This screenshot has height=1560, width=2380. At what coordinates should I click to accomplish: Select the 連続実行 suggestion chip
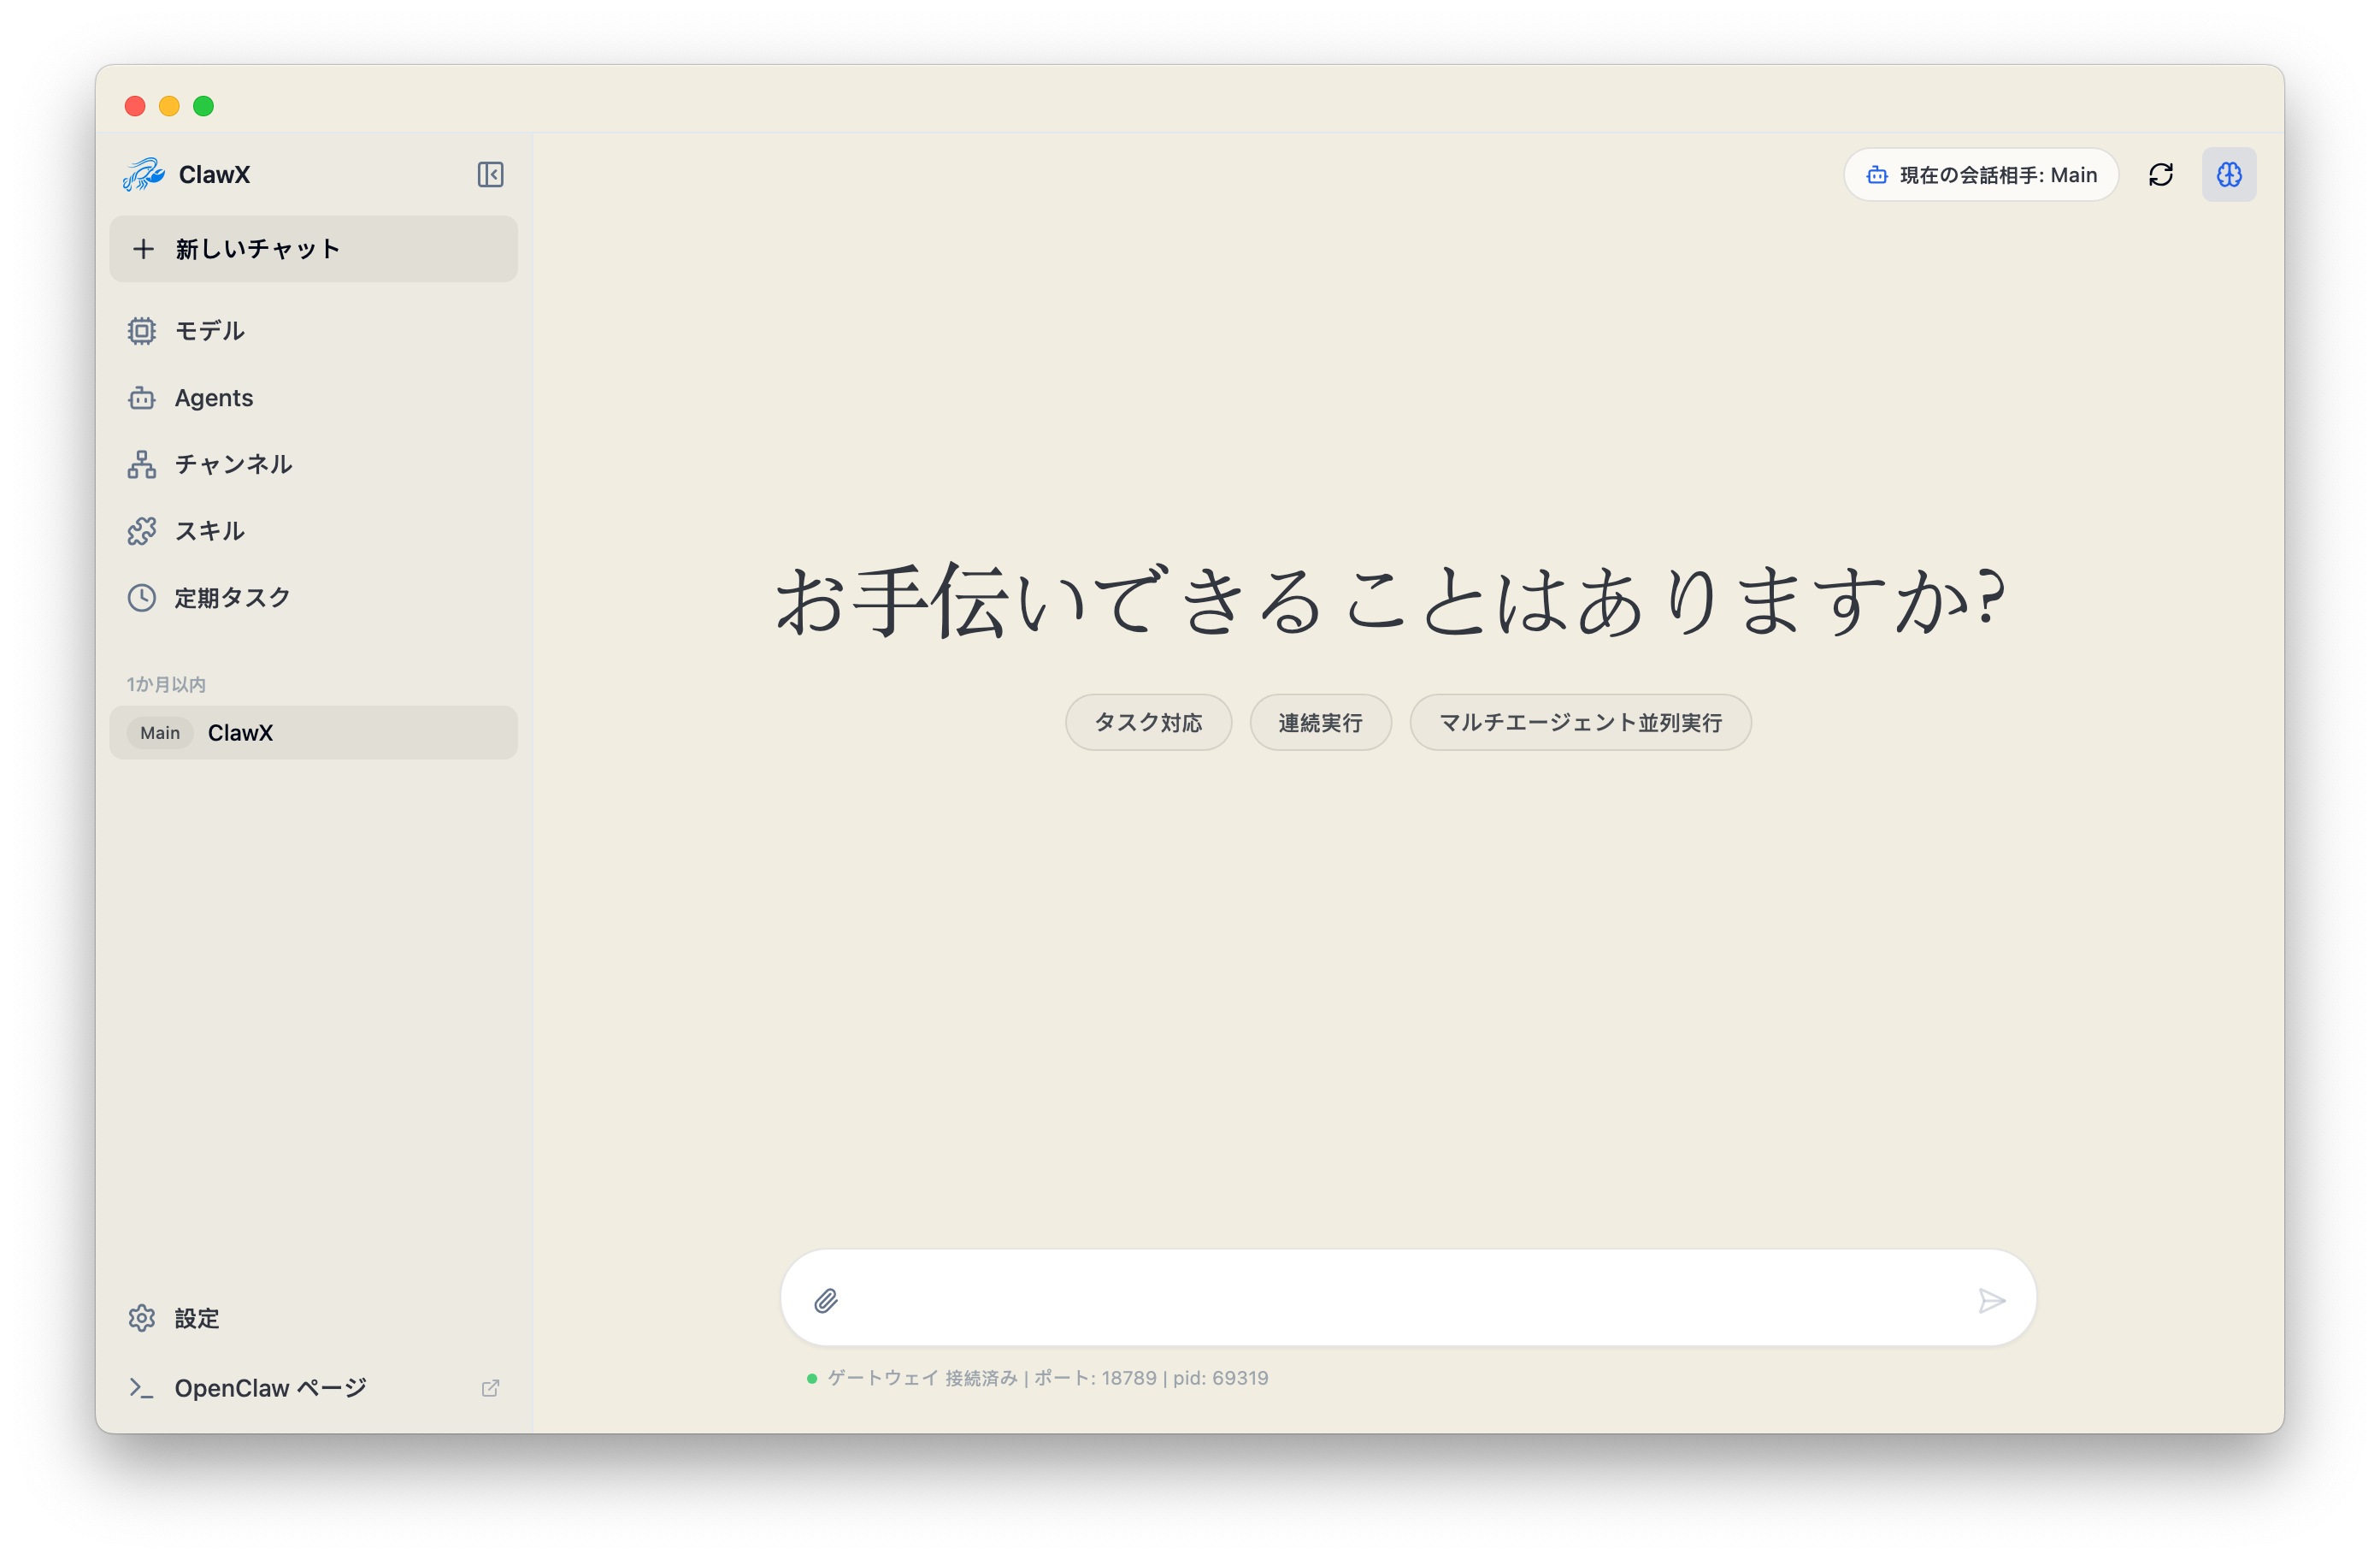pyautogui.click(x=1320, y=723)
